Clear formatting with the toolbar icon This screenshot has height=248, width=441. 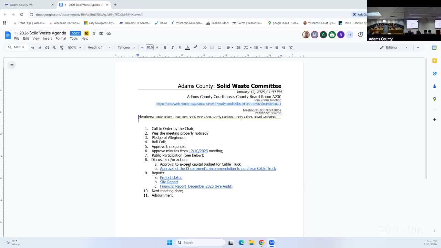291,47
